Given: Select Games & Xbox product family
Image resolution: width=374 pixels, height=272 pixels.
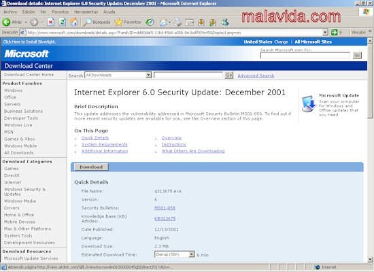Looking at the screenshot, I should 20,139.
